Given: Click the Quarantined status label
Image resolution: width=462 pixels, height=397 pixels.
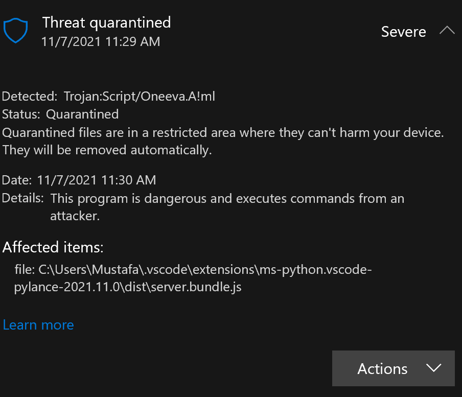Looking at the screenshot, I should 82,114.
